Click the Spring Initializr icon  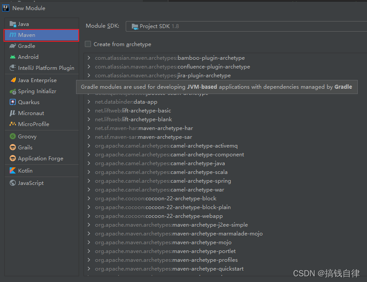pos(13,91)
